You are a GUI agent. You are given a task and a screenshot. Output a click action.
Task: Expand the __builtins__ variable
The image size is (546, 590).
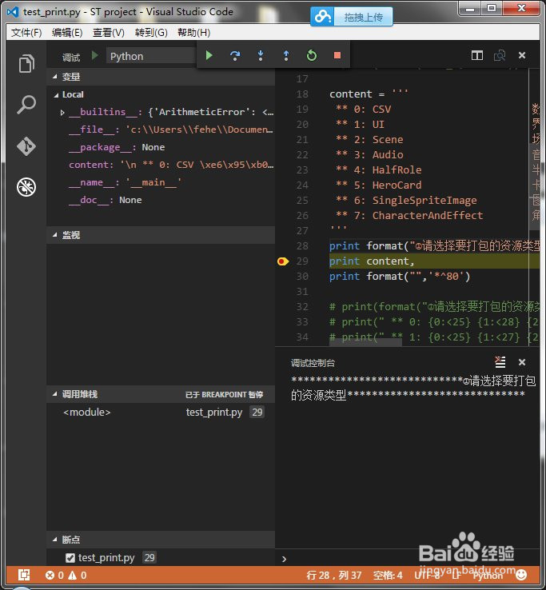pos(62,112)
